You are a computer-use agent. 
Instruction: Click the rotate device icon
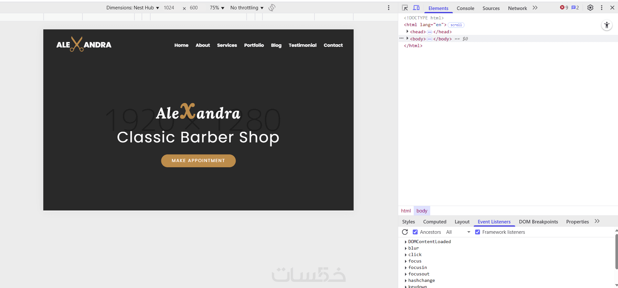[x=272, y=8]
